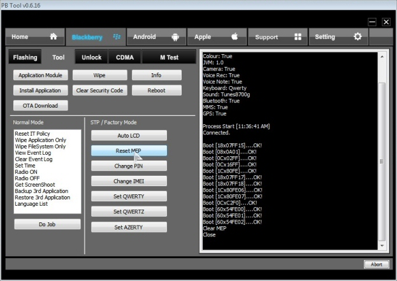Select the Tool sub-tab
The image size is (397, 281).
[59, 57]
